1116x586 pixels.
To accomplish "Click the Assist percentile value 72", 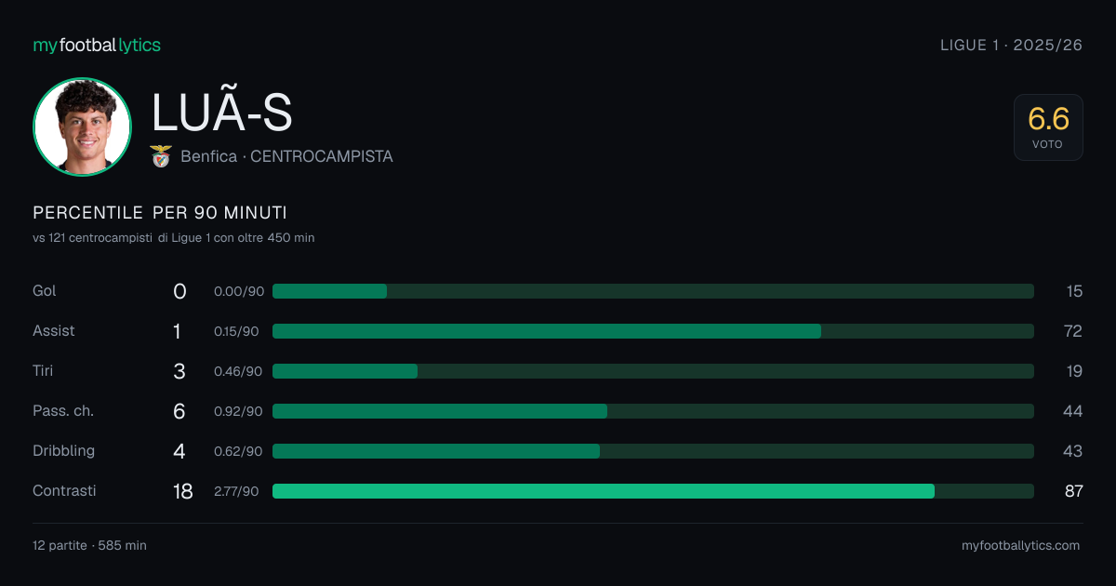I will click(1073, 331).
